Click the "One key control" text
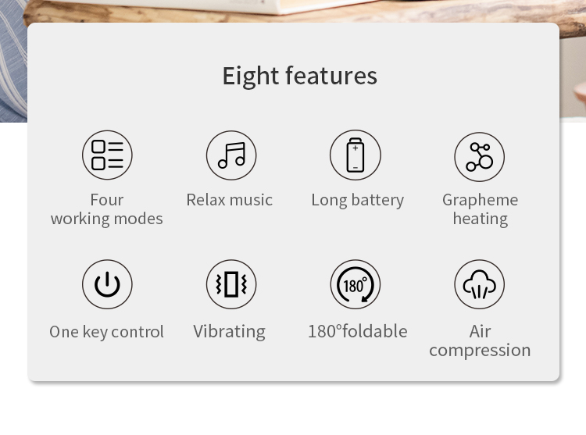The width and height of the screenshot is (586, 435). tap(107, 332)
